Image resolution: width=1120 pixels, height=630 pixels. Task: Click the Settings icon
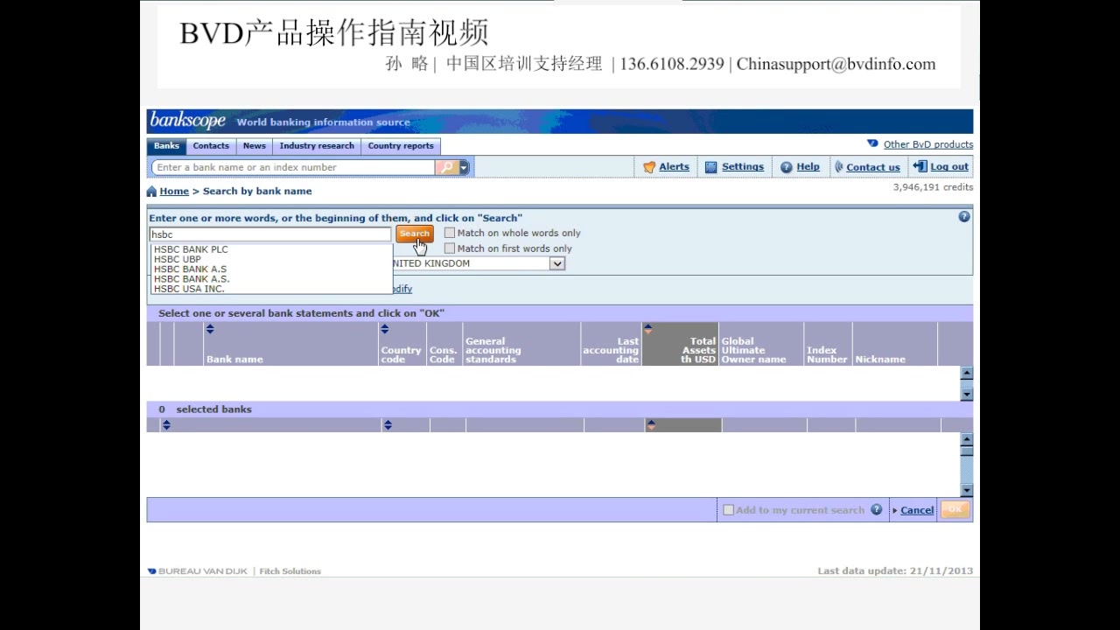[711, 167]
